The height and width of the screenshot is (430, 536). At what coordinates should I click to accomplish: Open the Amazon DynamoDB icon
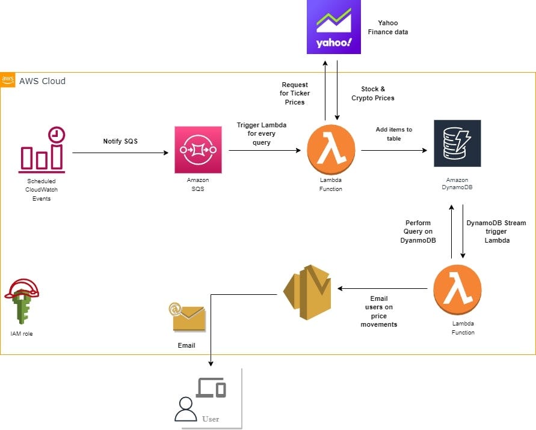[x=457, y=144]
